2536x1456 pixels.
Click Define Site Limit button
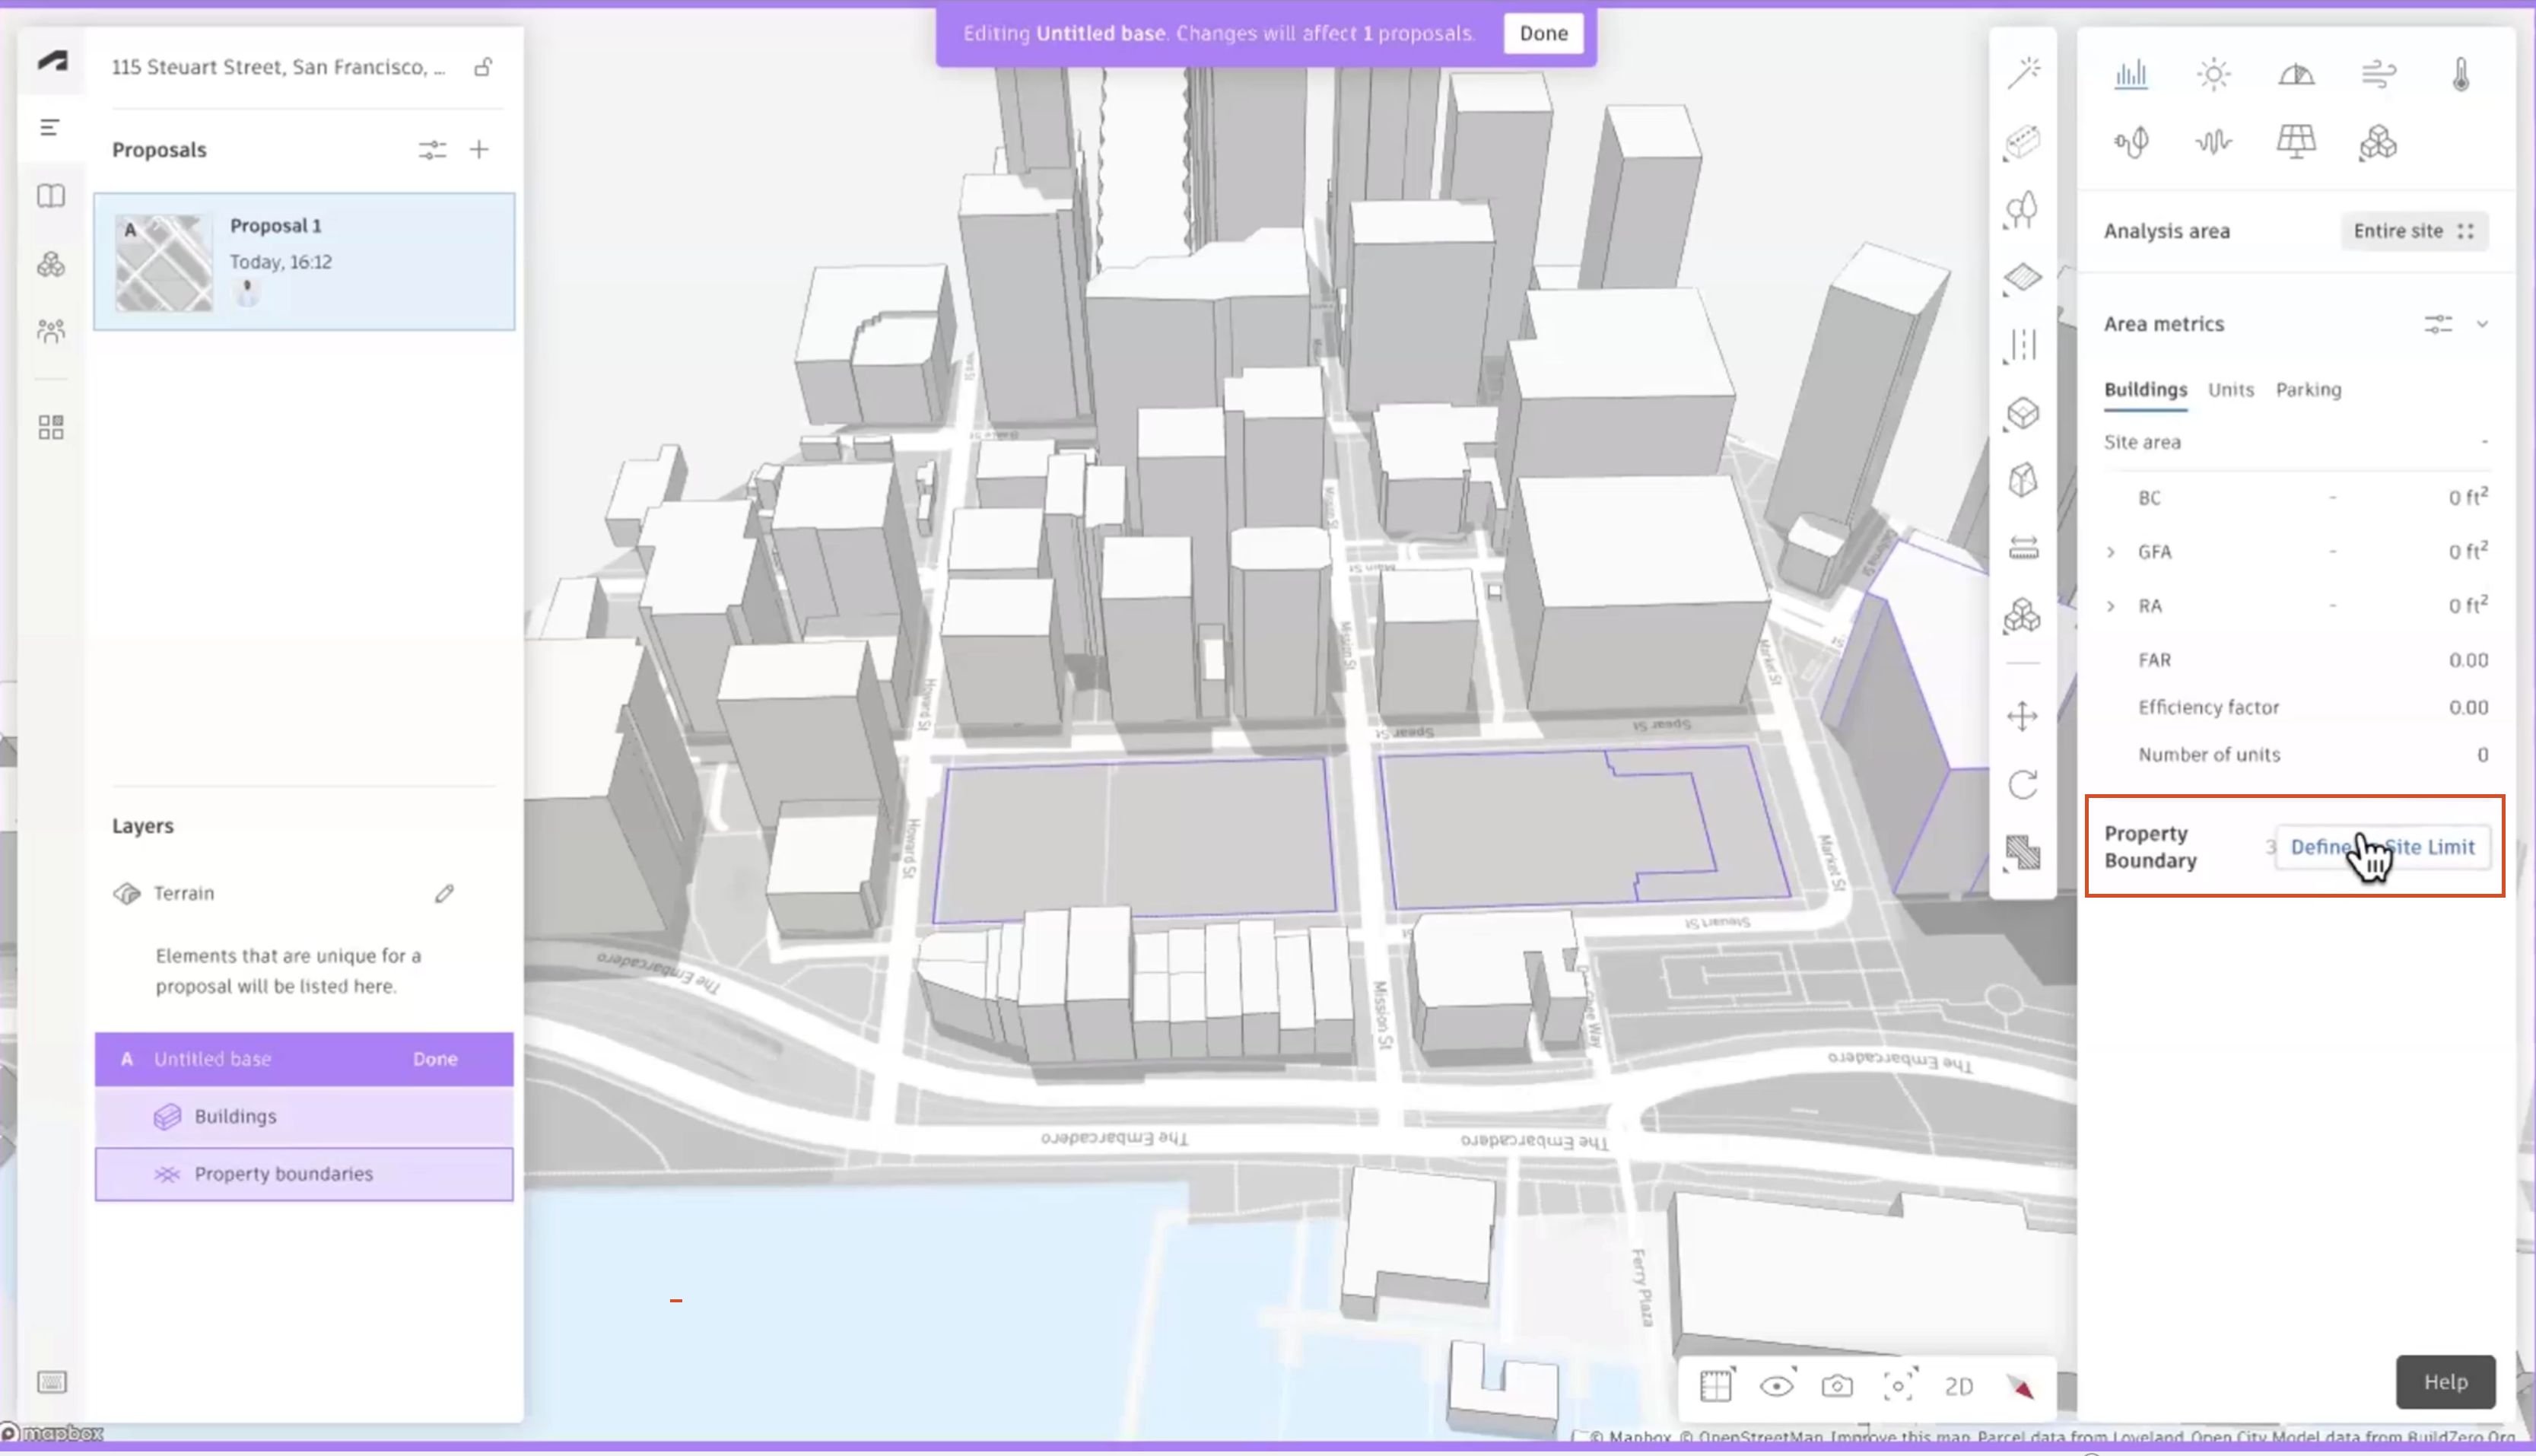2386,847
